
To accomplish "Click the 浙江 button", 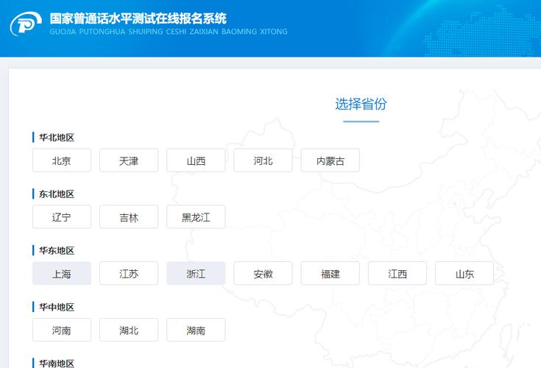I will pos(196,274).
